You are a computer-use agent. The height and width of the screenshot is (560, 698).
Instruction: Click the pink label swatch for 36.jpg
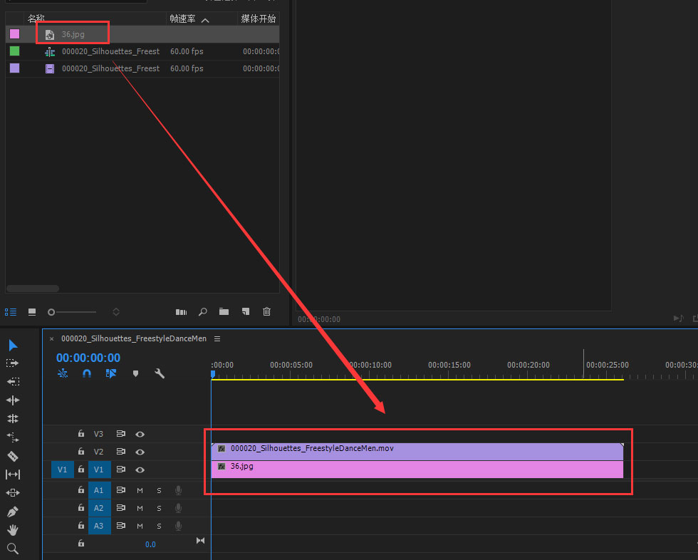[14, 33]
